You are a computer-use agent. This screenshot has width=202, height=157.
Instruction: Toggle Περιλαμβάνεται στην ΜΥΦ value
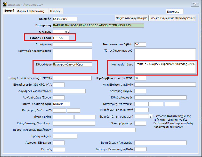tap(140, 78)
